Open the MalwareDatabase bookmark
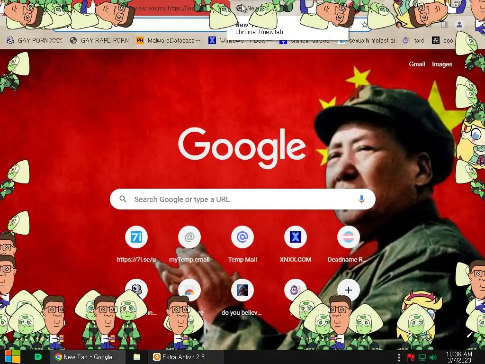This screenshot has height=364, width=485. (169, 40)
